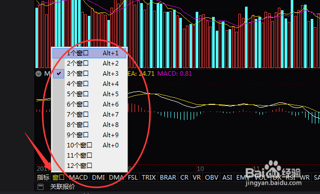Select the VR indicator tab
Image resolution: width=320 pixels, height=194 pixels.
click(x=197, y=178)
